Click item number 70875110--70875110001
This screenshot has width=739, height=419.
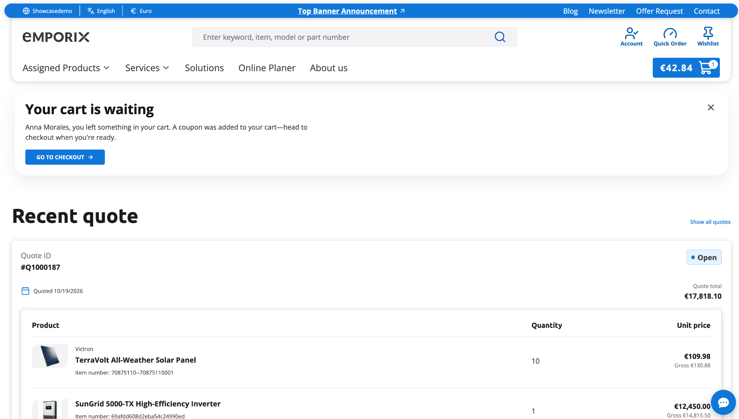142,372
